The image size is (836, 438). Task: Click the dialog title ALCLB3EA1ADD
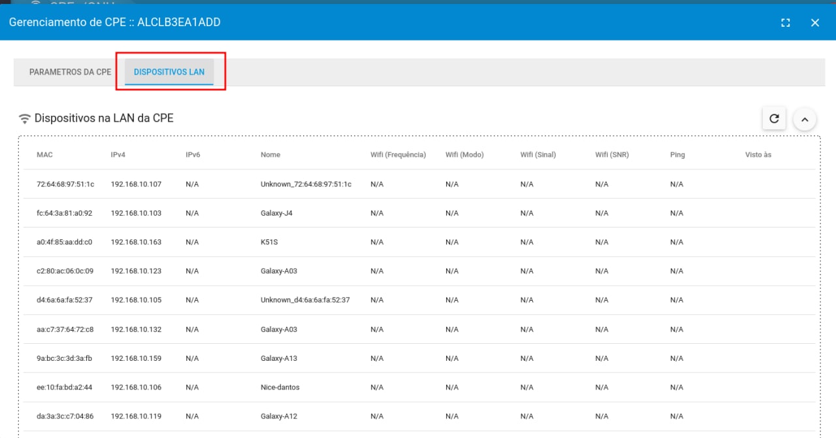tap(179, 22)
